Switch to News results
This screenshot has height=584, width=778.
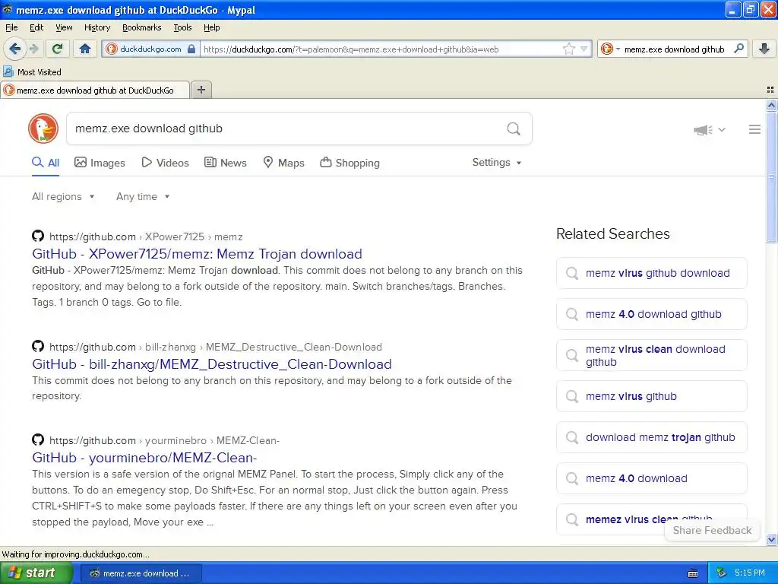(x=225, y=163)
